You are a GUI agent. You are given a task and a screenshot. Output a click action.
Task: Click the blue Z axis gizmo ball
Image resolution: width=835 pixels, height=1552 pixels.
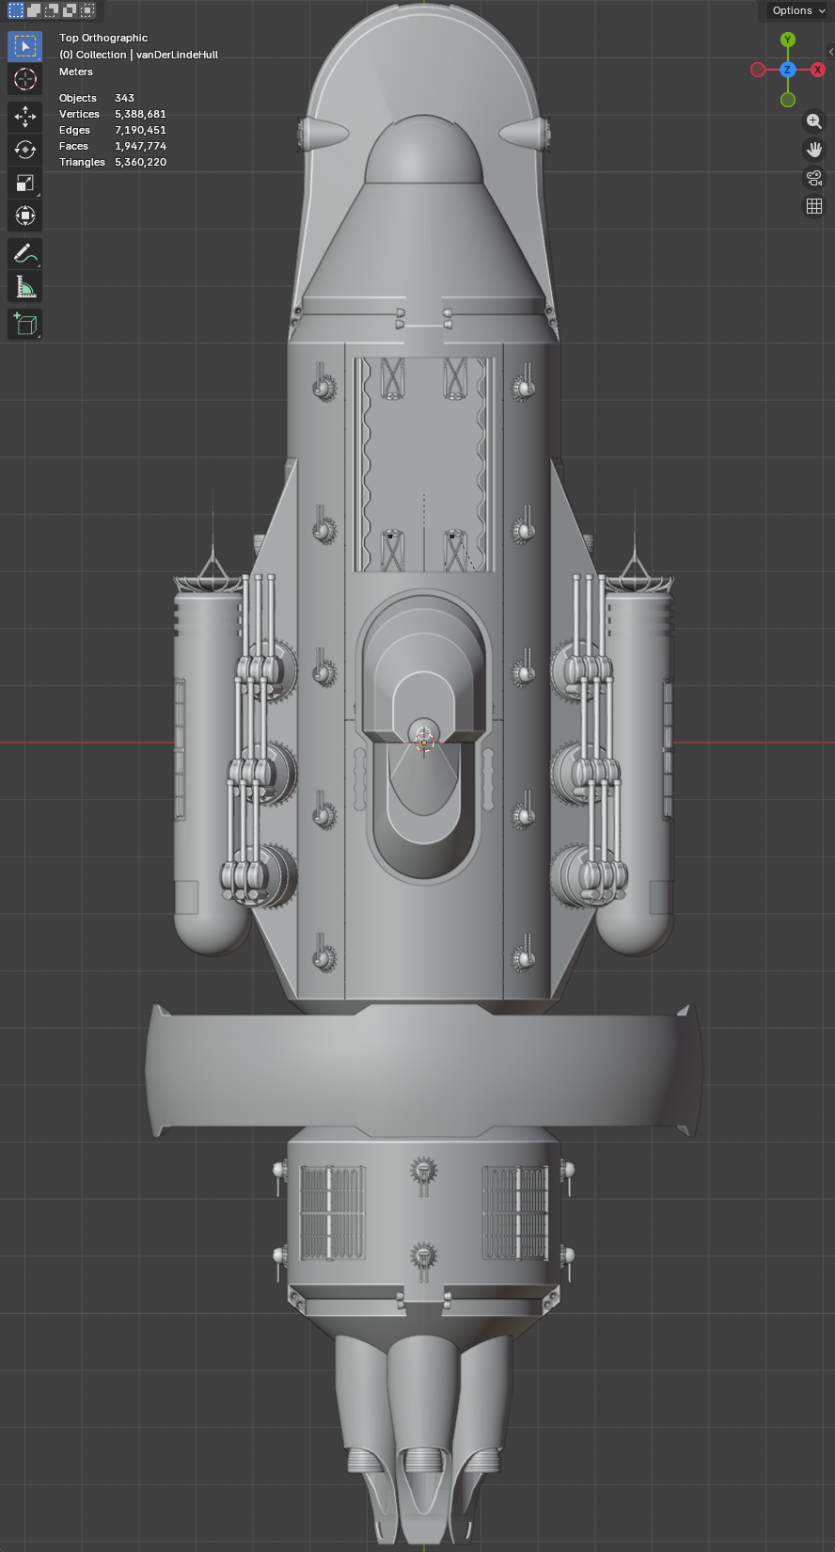[788, 70]
